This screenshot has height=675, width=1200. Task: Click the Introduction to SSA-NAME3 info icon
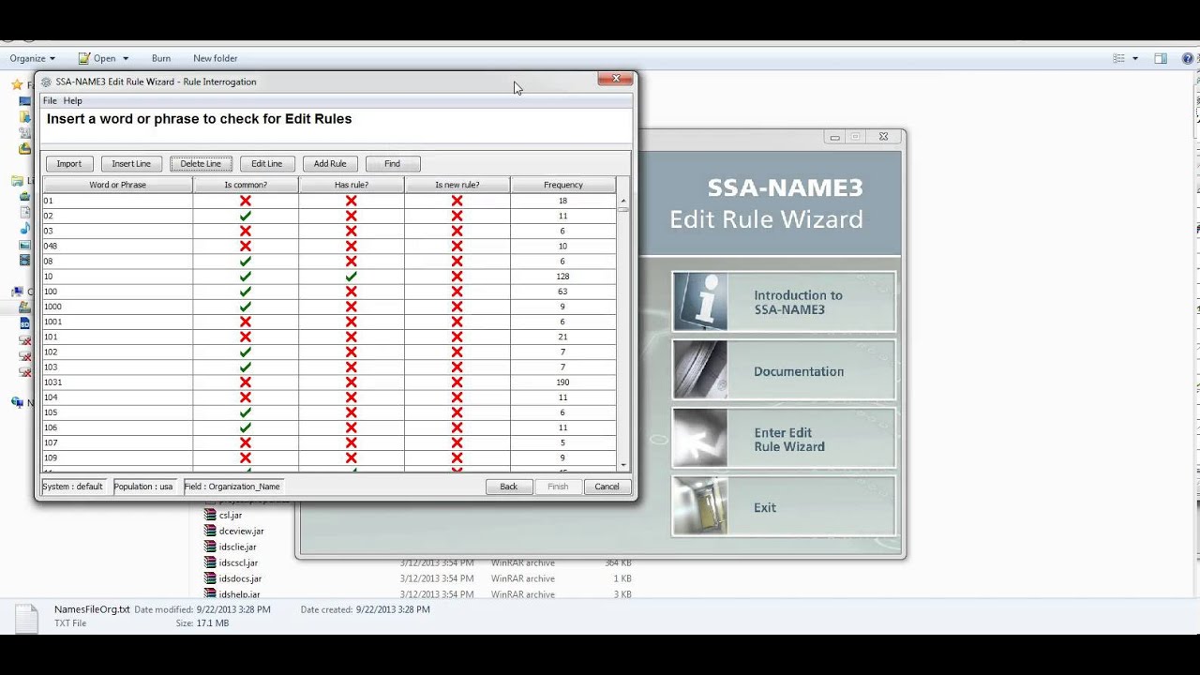[x=700, y=302]
